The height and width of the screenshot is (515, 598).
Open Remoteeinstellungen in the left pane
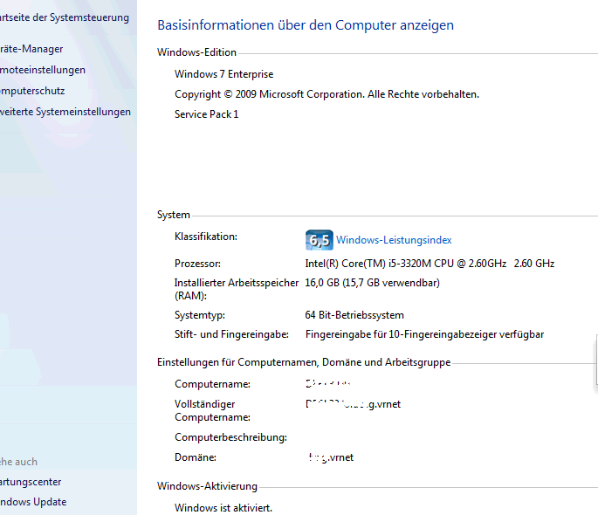[x=43, y=70]
